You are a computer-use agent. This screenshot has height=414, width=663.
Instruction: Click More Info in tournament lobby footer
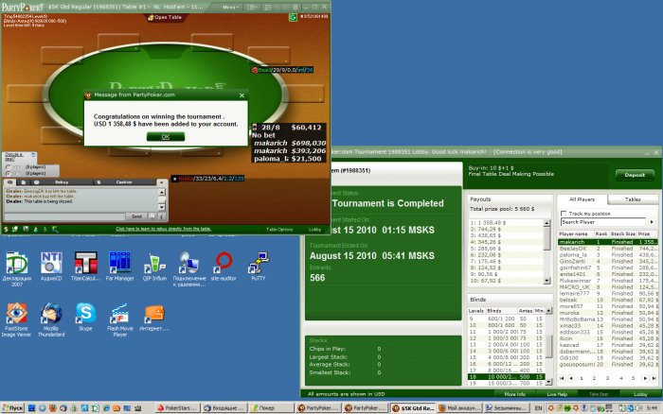pos(514,394)
